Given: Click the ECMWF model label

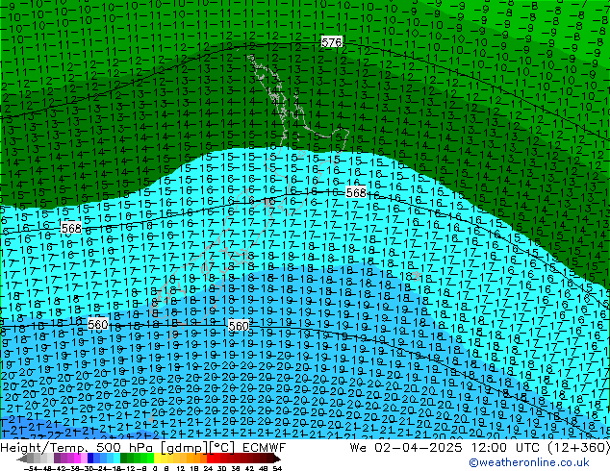Looking at the screenshot, I should point(265,448).
